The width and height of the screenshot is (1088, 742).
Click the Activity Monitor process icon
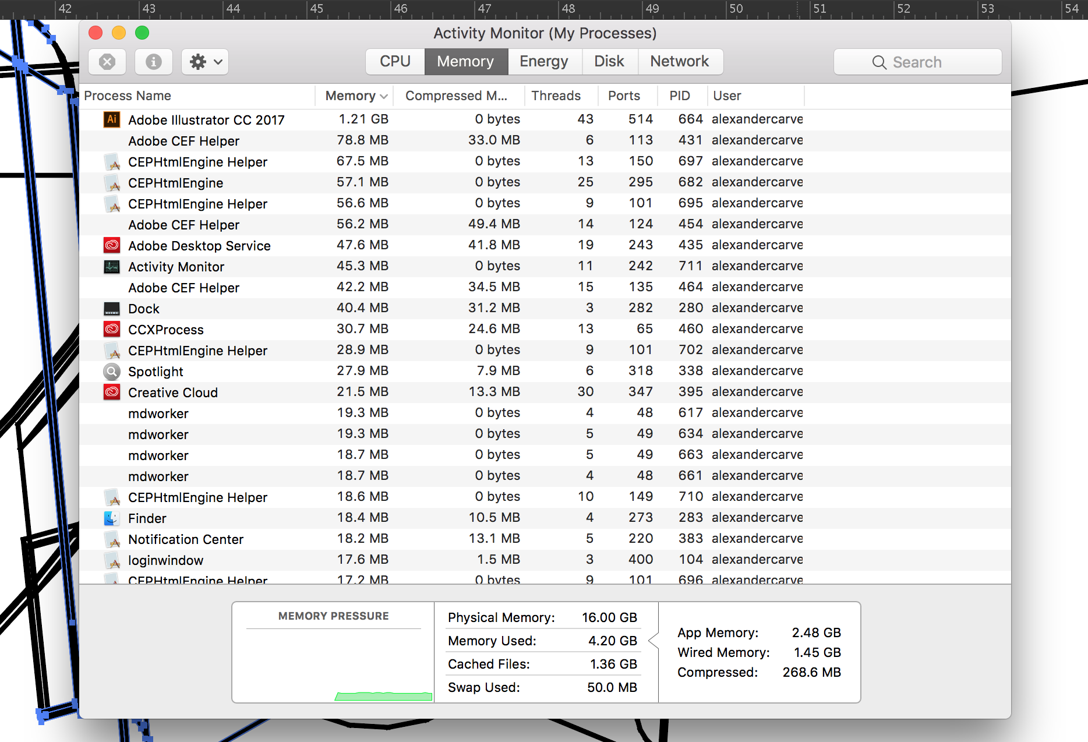point(112,266)
